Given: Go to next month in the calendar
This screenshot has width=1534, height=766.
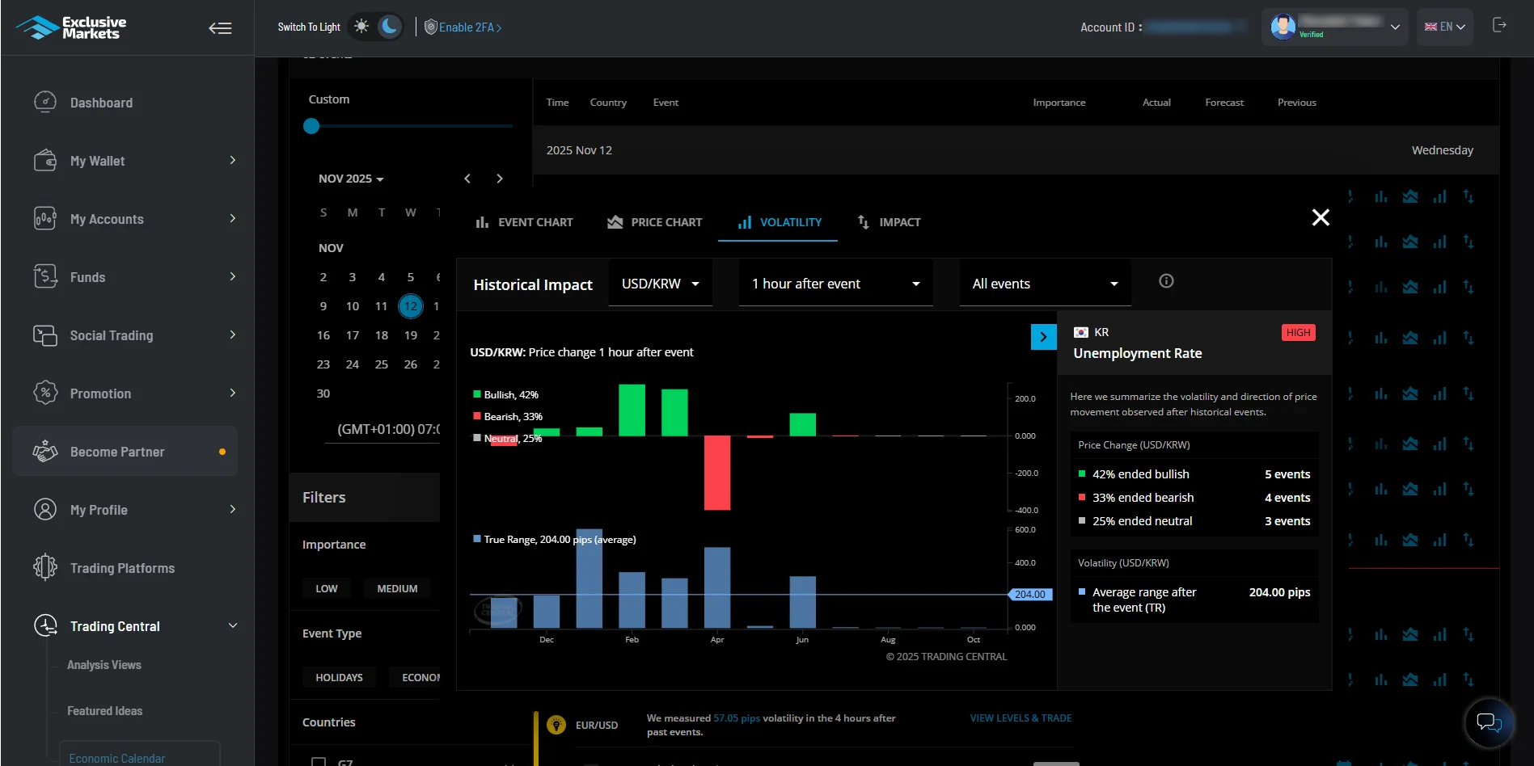Looking at the screenshot, I should [500, 179].
